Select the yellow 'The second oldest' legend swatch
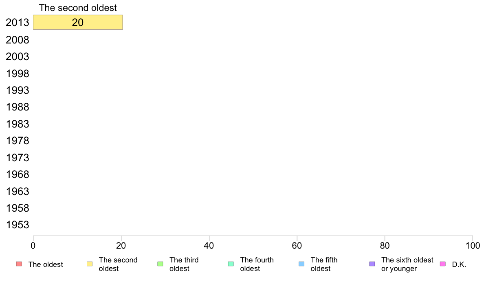The height and width of the screenshot is (299, 484). pyautogui.click(x=90, y=264)
